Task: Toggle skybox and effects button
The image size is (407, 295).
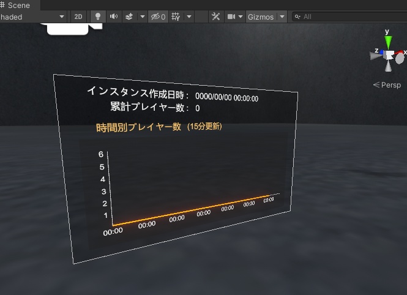Action: (x=129, y=17)
